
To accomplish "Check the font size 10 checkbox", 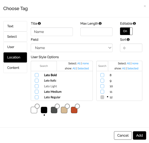I will tap(102, 86).
